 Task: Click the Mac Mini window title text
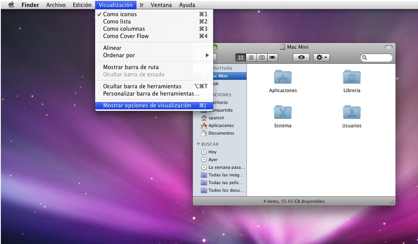[298, 47]
